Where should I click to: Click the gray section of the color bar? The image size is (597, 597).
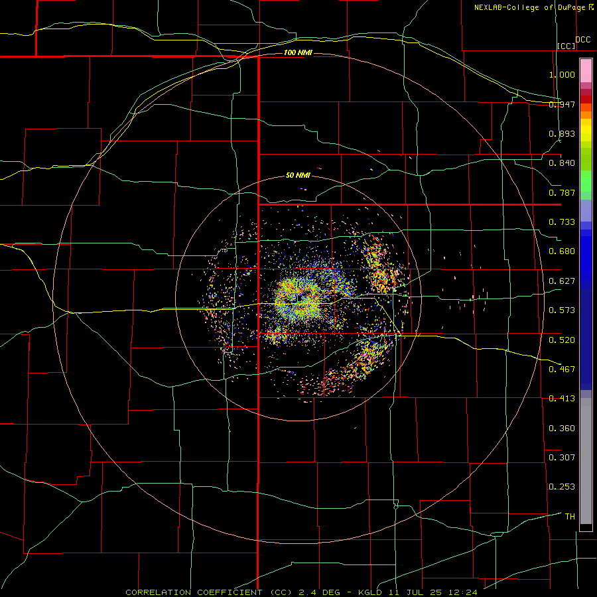point(586,461)
